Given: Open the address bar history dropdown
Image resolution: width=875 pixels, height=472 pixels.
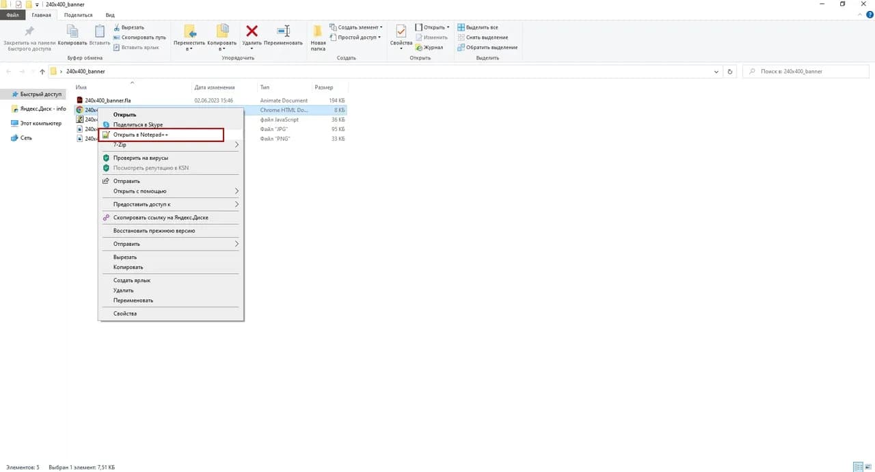Looking at the screenshot, I should click(716, 71).
